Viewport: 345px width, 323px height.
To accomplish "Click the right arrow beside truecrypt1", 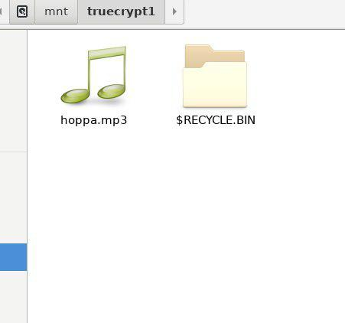I will 174,11.
